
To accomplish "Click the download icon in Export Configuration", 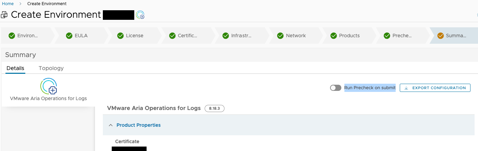I will coord(406,88).
